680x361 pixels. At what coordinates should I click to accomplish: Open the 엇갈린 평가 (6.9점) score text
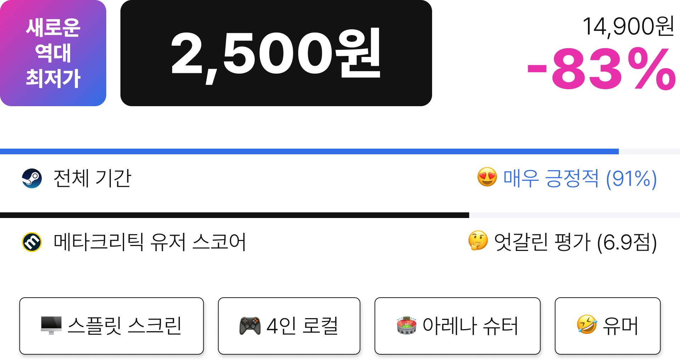pyautogui.click(x=575, y=242)
